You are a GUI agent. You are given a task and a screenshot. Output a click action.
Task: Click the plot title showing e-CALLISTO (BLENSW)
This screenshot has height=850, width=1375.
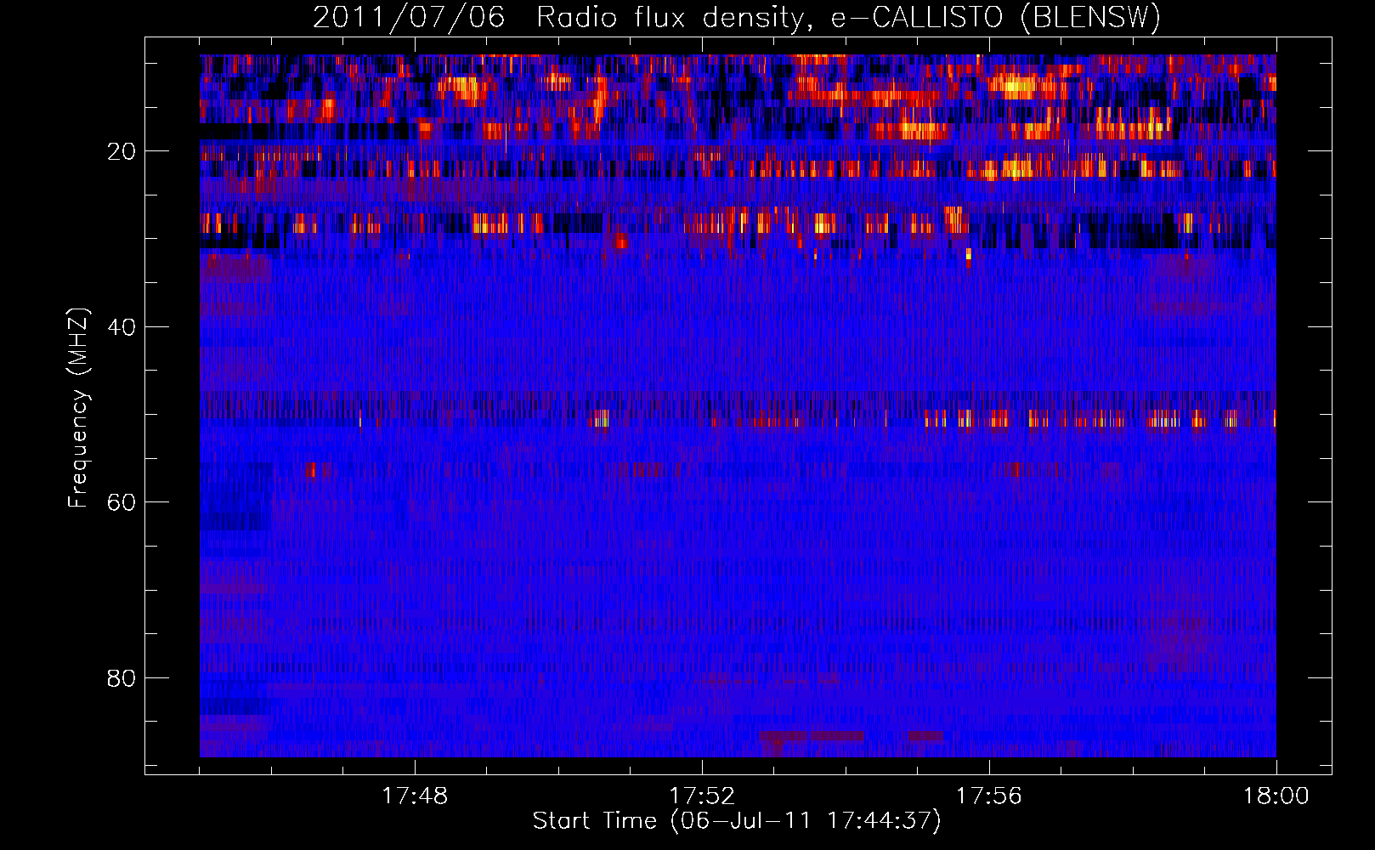click(x=737, y=17)
